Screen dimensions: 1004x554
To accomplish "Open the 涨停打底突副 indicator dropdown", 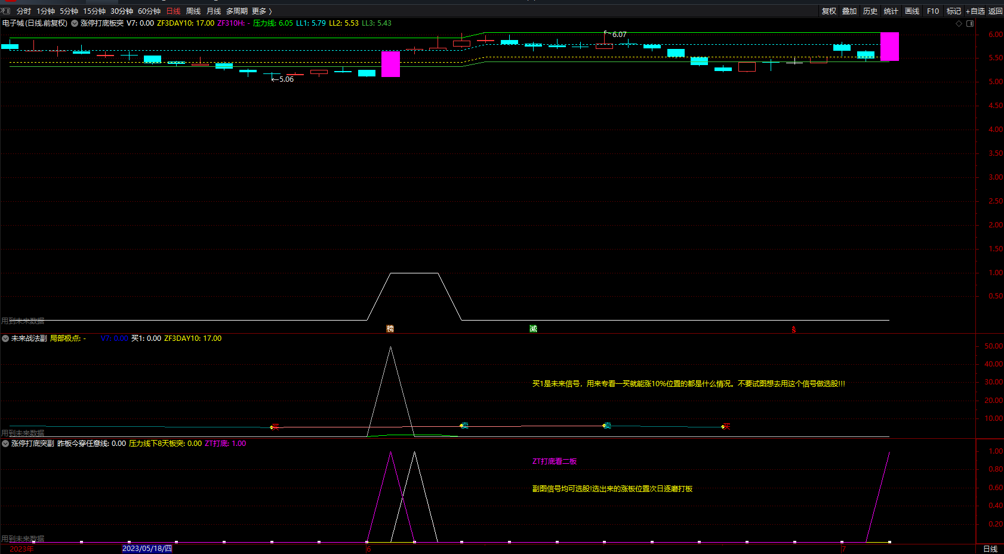I will coord(5,444).
